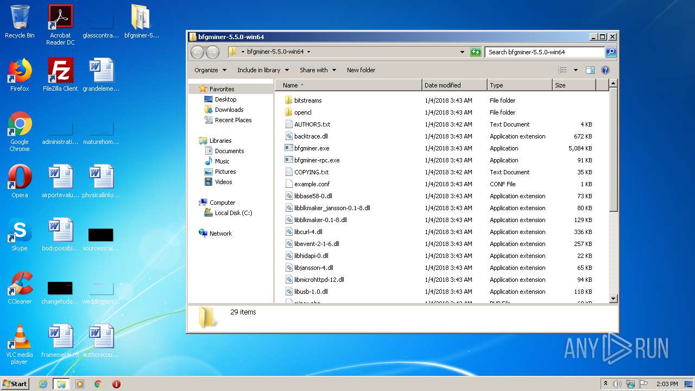
Task: Sort by Type column header
Action: (520, 85)
